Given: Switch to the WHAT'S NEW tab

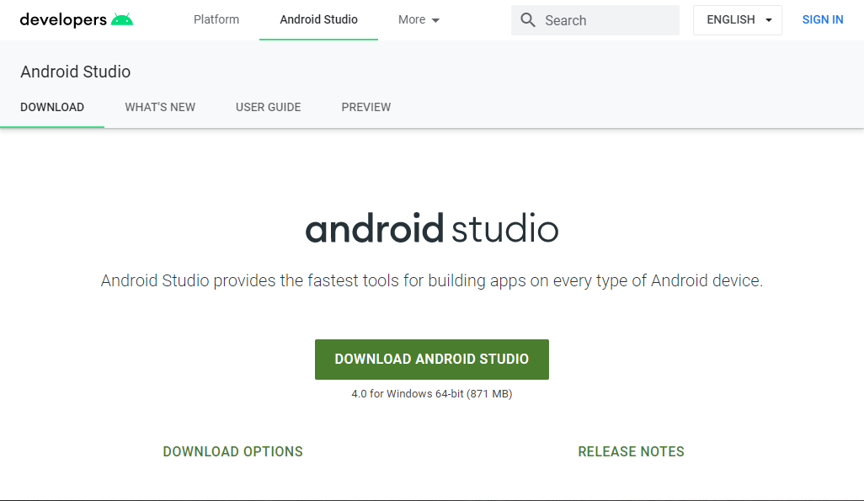Looking at the screenshot, I should [160, 107].
